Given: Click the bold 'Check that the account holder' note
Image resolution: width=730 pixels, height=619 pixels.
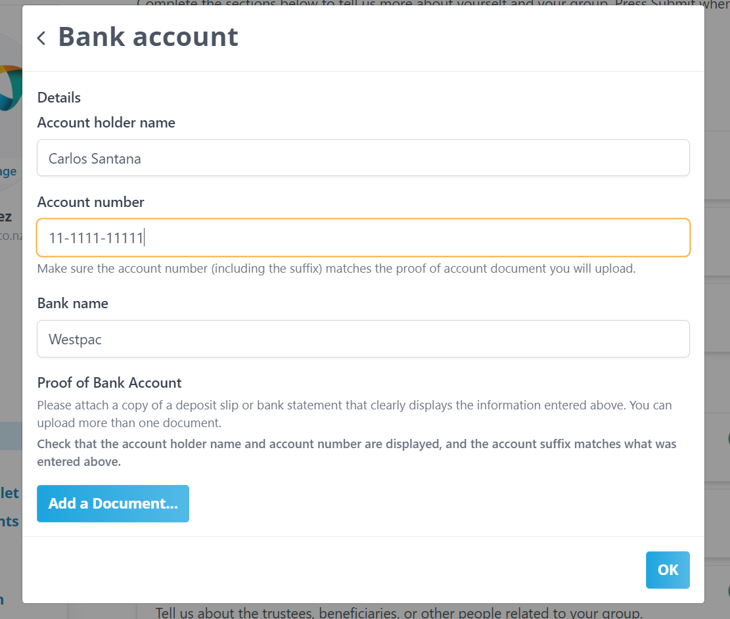Looking at the screenshot, I should [x=357, y=453].
